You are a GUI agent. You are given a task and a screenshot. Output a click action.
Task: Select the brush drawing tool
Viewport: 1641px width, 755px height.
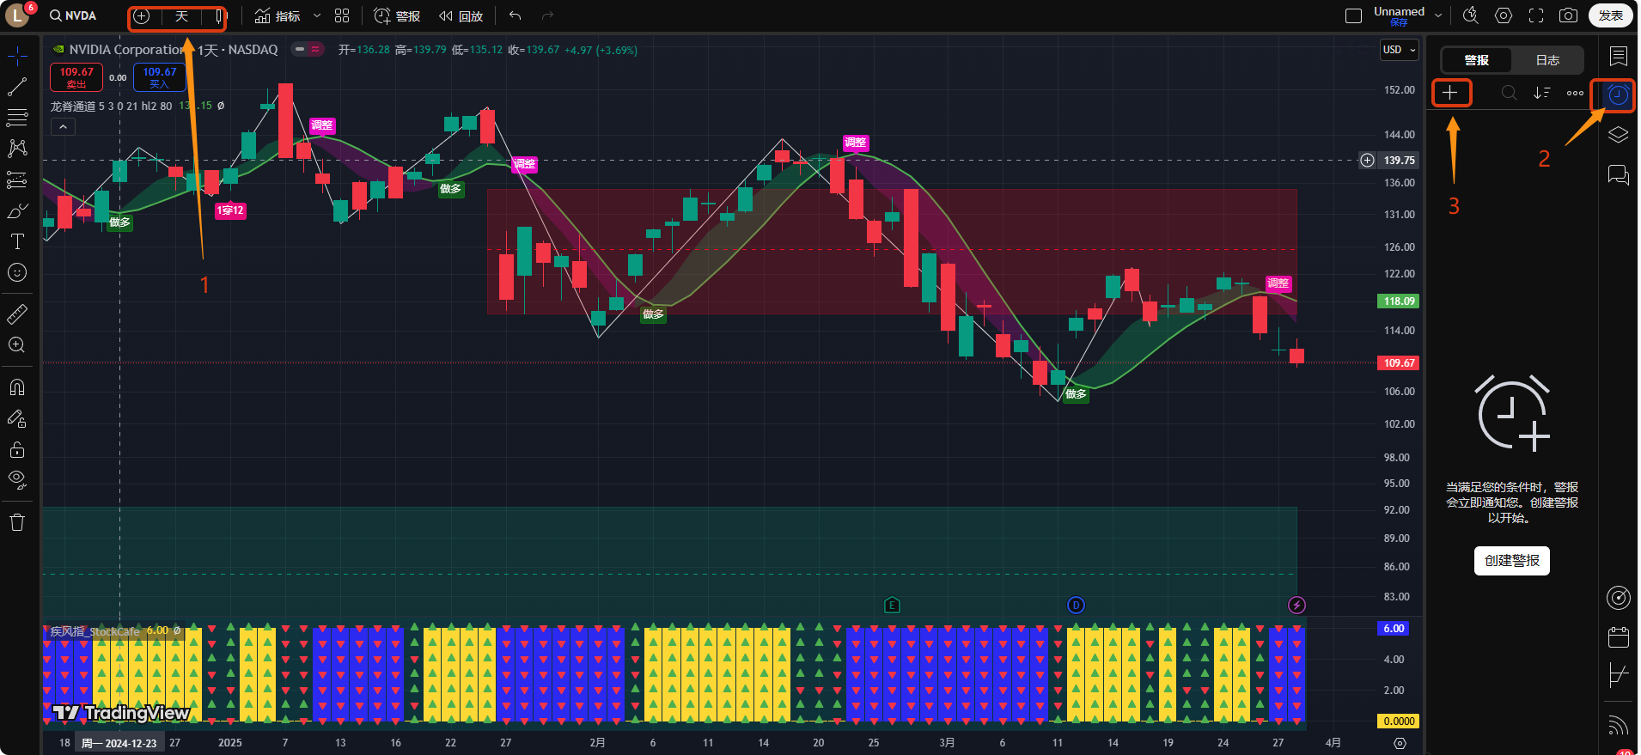click(x=17, y=210)
